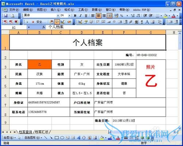Click the orange cell containing 乙
This screenshot has height=146, width=183.
(40, 65)
